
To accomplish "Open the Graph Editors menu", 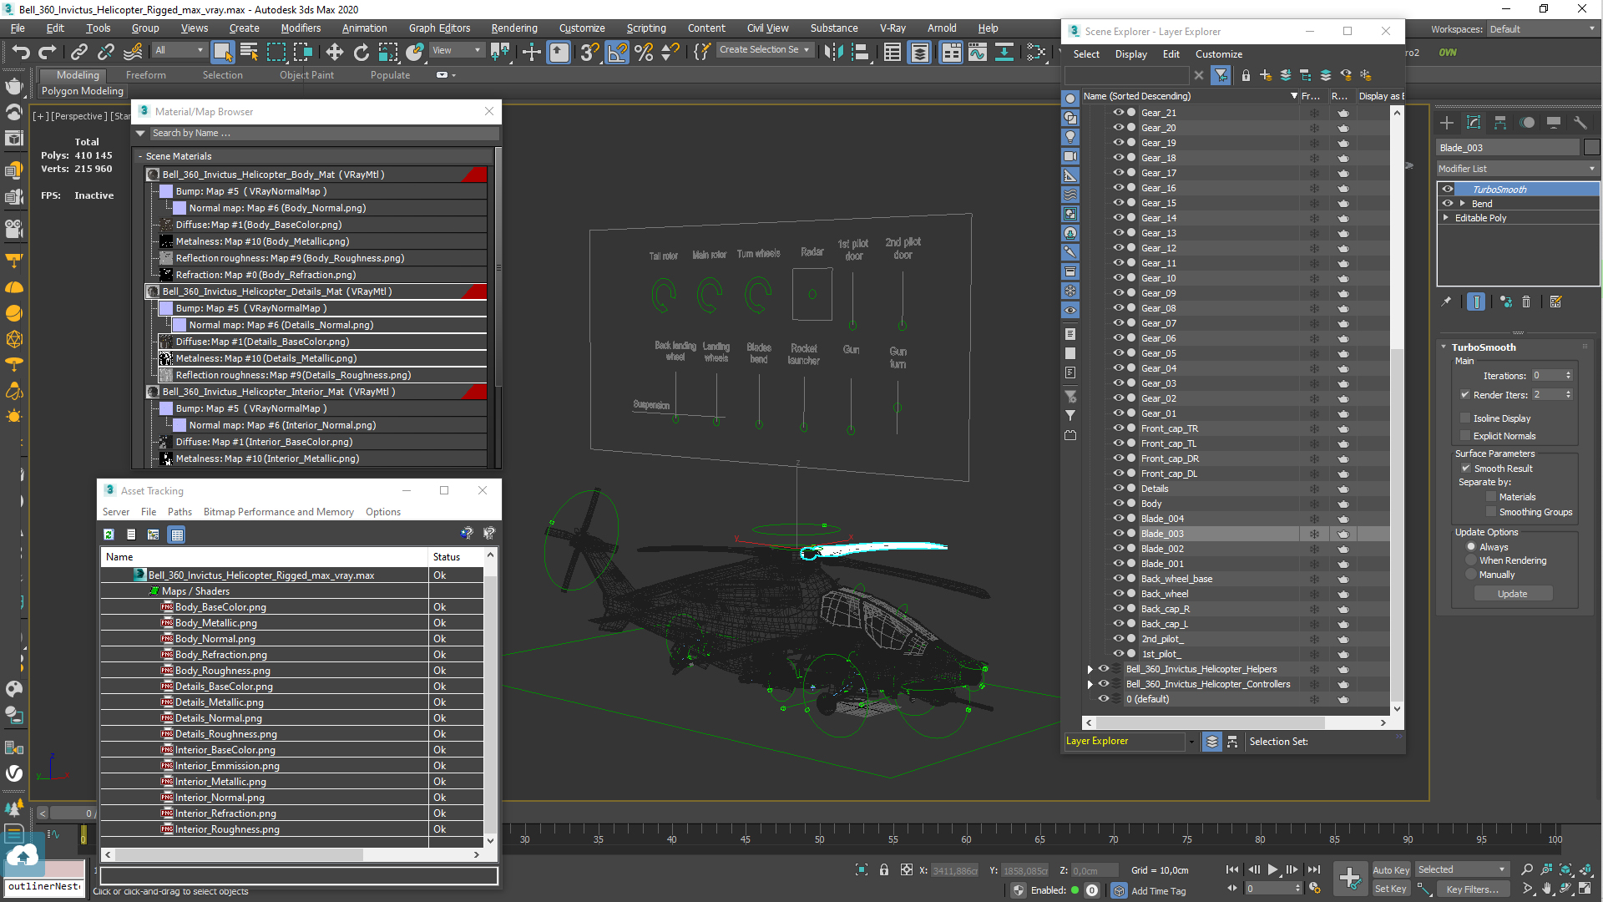I will (439, 28).
